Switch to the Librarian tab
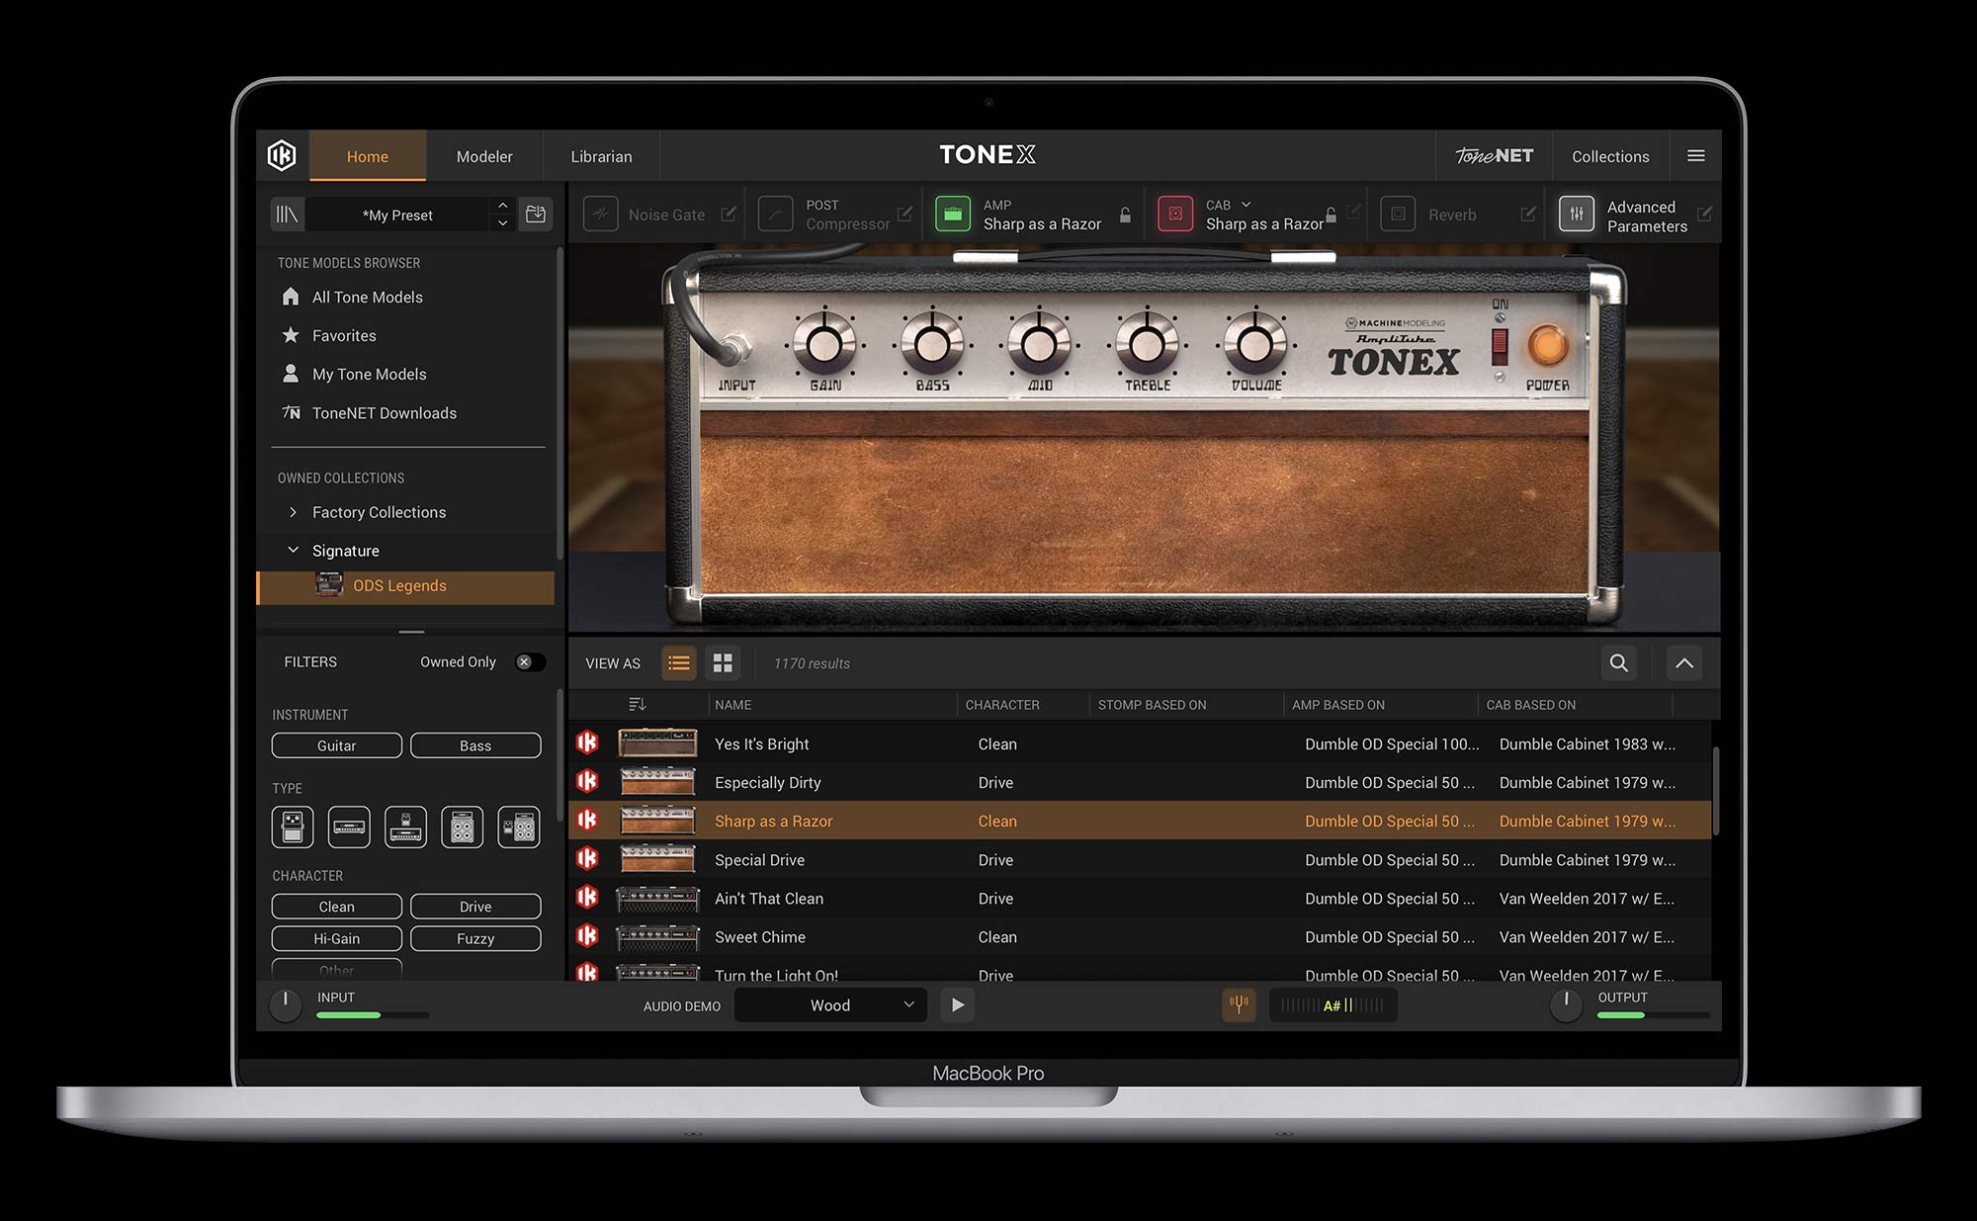The height and width of the screenshot is (1221, 1977). pyautogui.click(x=601, y=156)
